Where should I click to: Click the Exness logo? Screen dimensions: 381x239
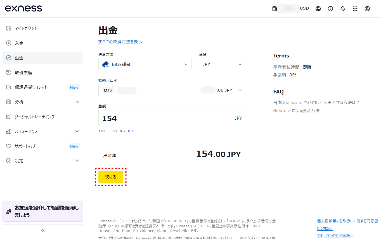[23, 8]
